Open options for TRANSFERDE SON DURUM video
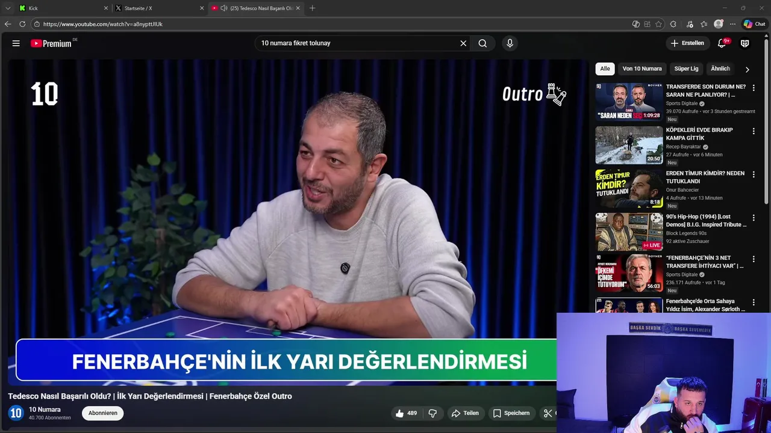 [753, 88]
